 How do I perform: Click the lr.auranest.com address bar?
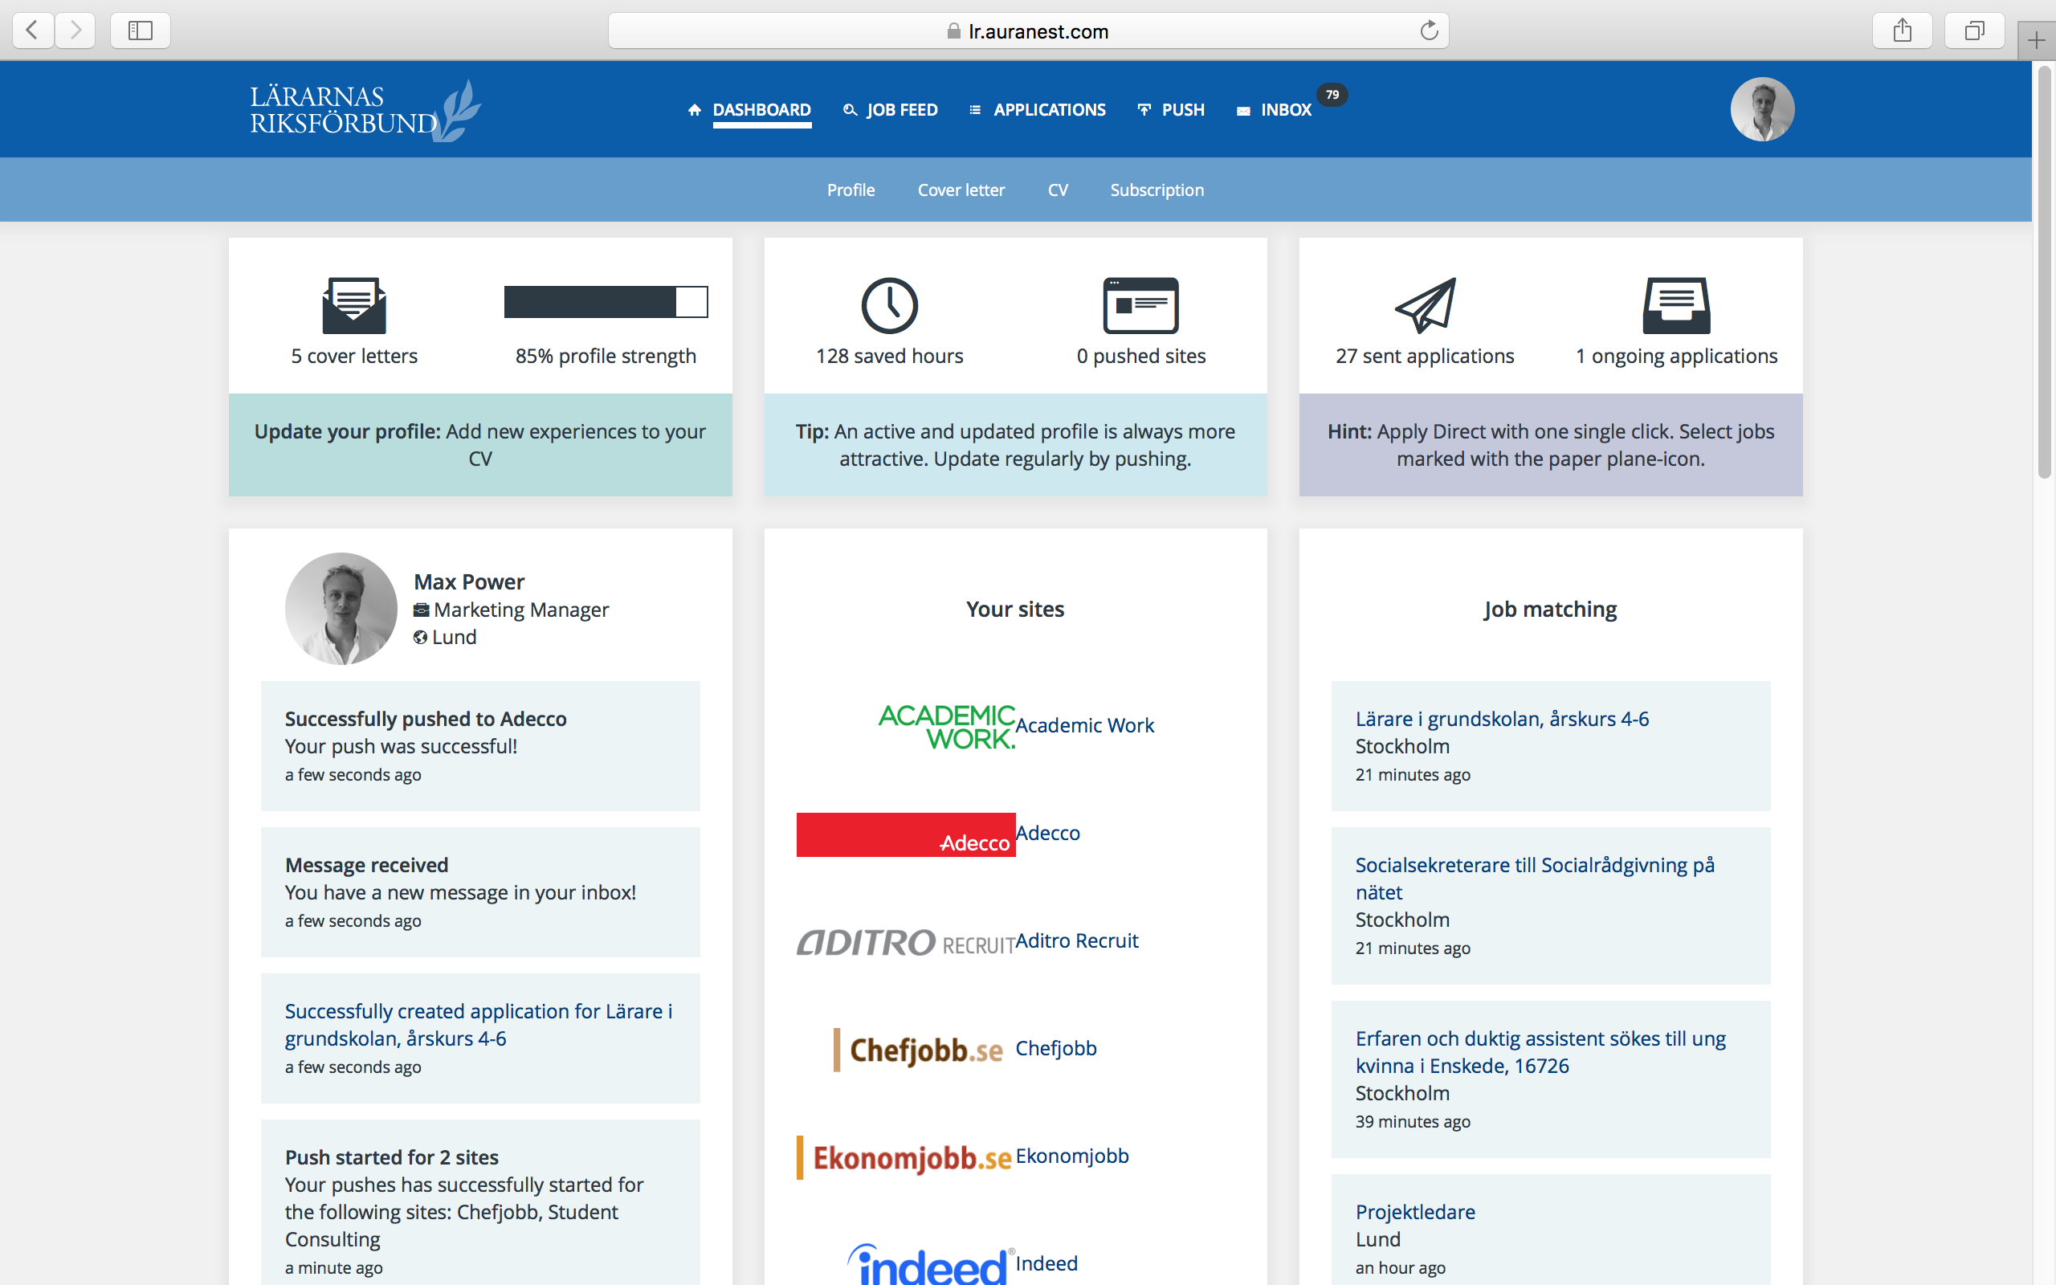pos(1028,31)
